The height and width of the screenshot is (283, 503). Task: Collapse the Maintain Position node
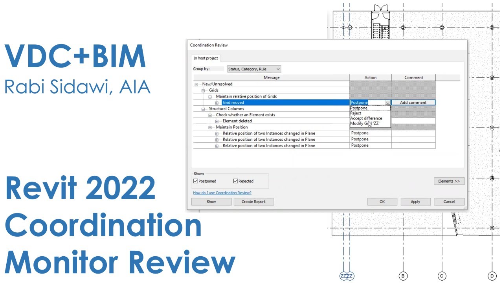pyautogui.click(x=210, y=127)
